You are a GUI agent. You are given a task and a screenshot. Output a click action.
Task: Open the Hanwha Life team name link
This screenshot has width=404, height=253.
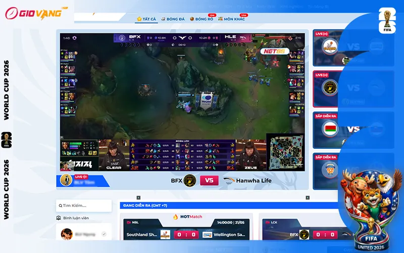(254, 181)
